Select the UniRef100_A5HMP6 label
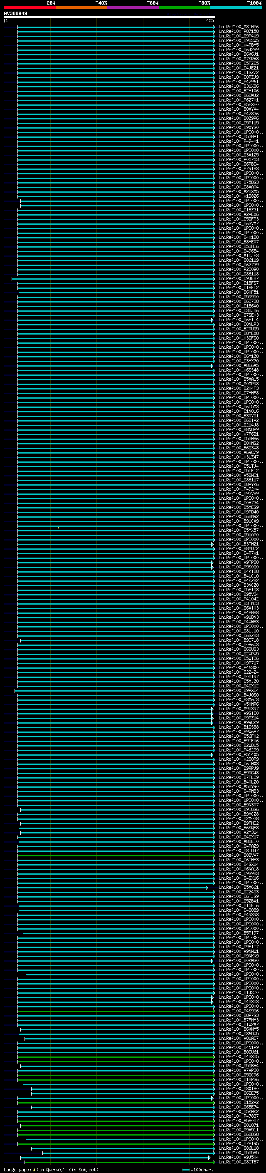266x1173 pixels. [239, 704]
